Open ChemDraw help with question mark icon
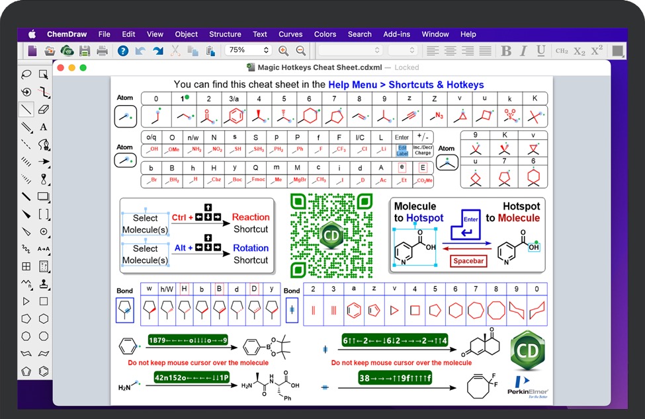Viewport: 645px width, 419px height. click(x=122, y=50)
